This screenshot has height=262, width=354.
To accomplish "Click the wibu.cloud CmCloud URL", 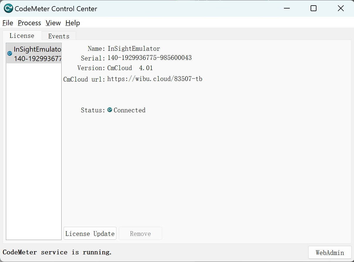I will 155,79.
